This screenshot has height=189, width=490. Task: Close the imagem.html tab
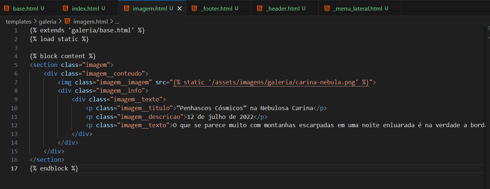coord(179,8)
